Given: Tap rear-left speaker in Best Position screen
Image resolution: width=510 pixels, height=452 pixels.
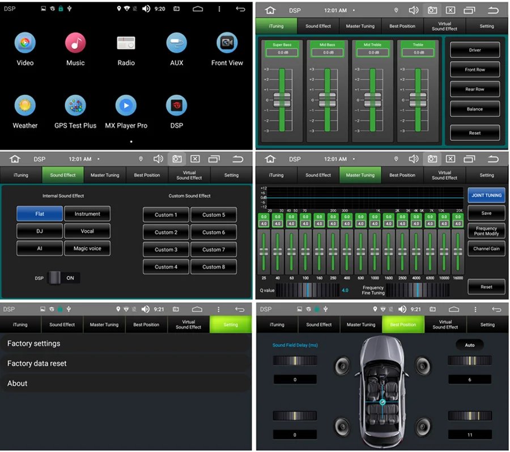Looking at the screenshot, I should (342, 426).
